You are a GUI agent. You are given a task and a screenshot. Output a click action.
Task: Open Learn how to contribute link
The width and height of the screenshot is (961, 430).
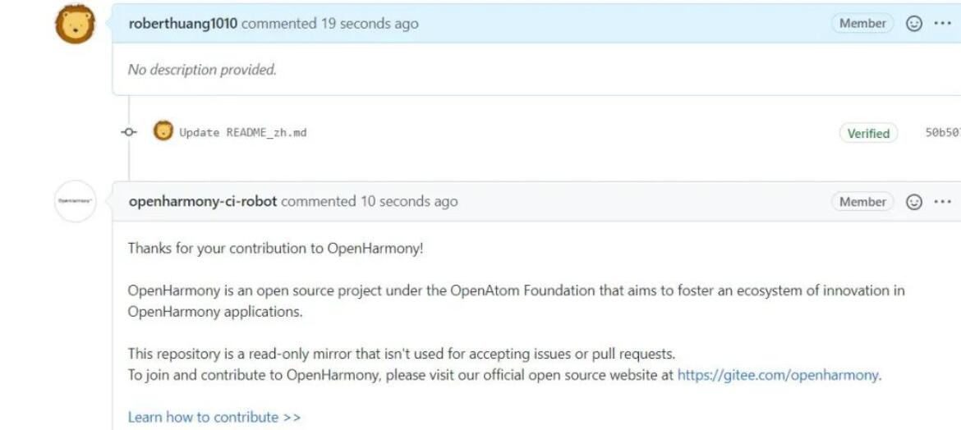pos(214,417)
